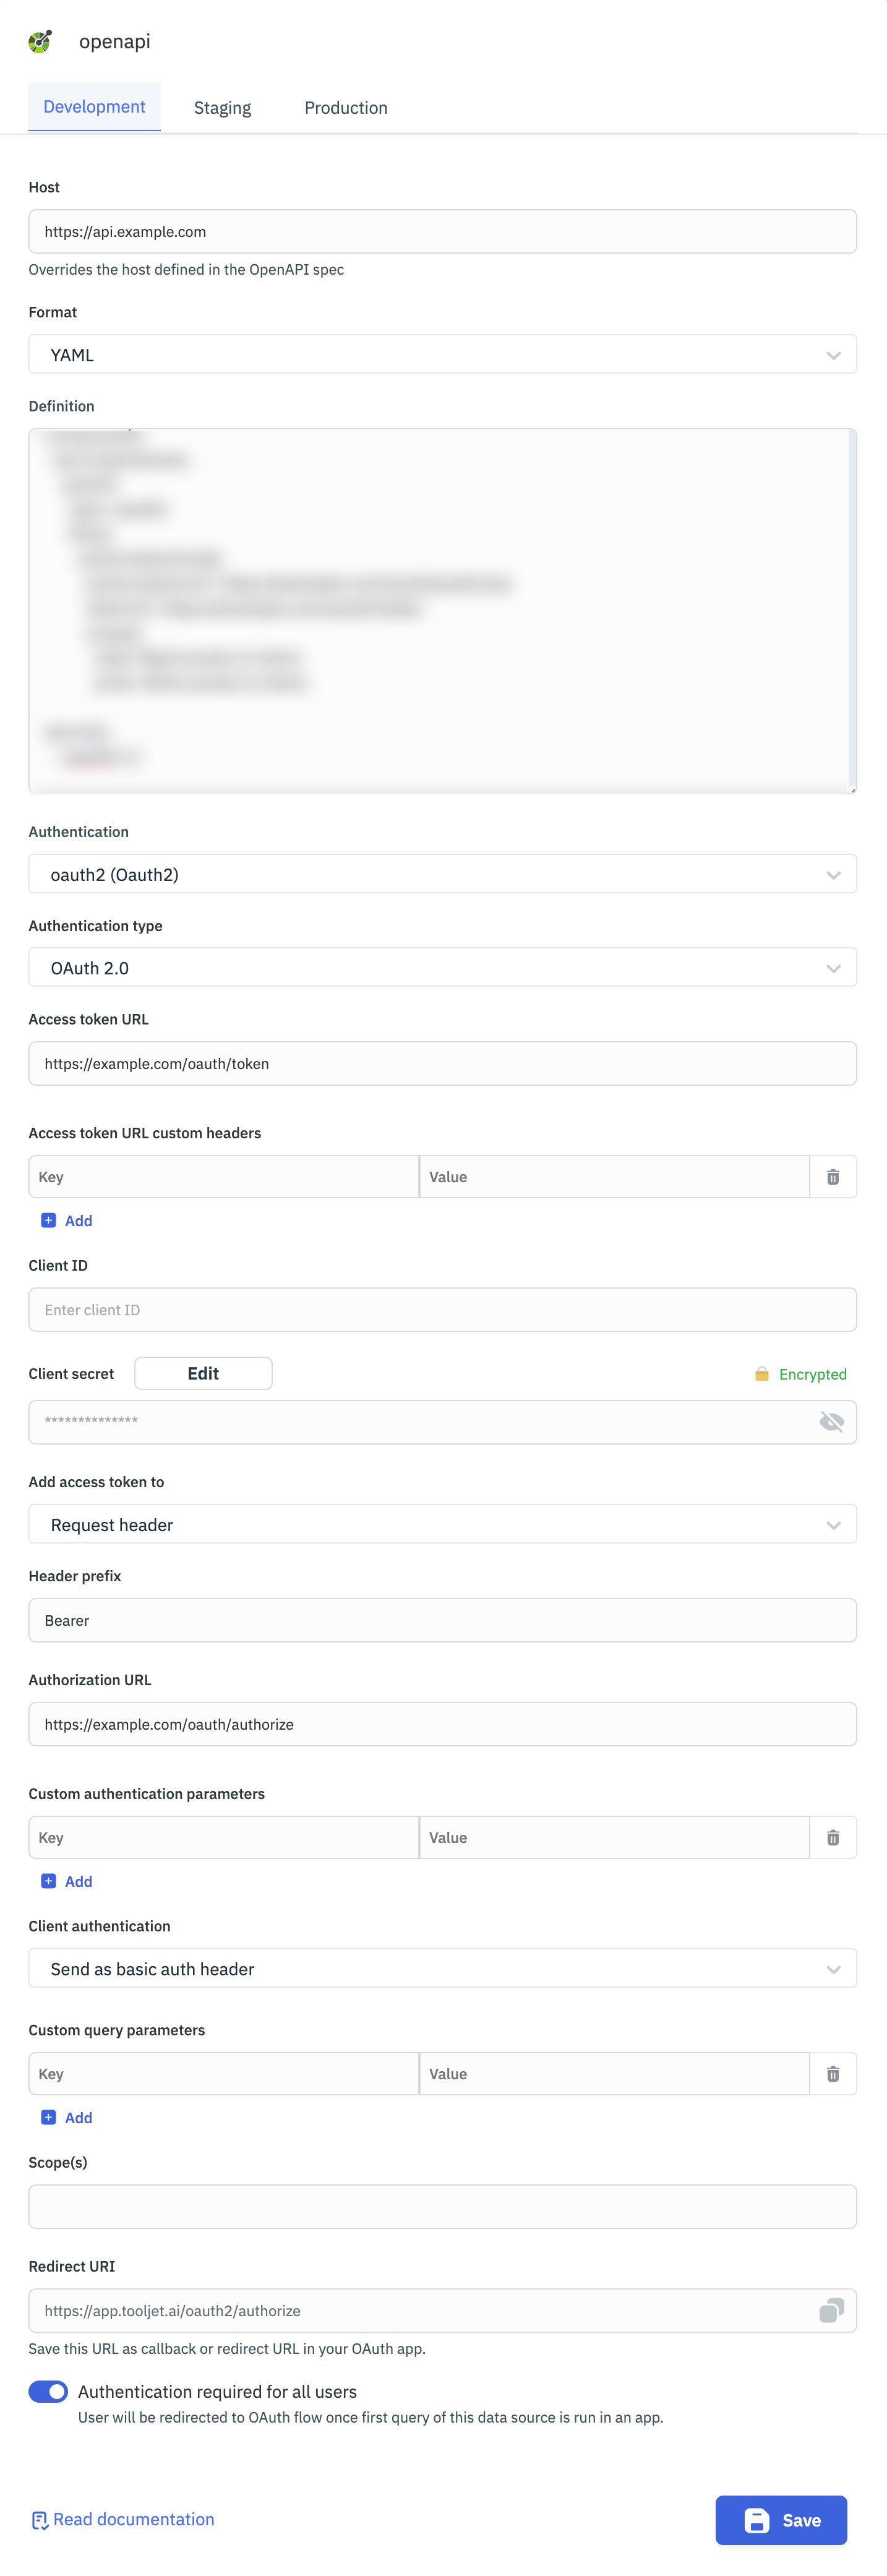Add an access token URL custom header
Image resolution: width=887 pixels, height=2576 pixels.
tap(67, 1220)
